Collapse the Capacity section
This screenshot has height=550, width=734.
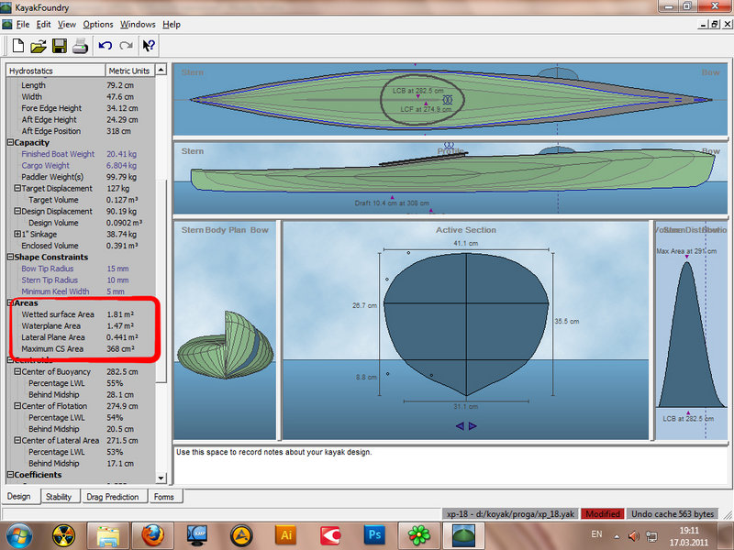(10, 142)
